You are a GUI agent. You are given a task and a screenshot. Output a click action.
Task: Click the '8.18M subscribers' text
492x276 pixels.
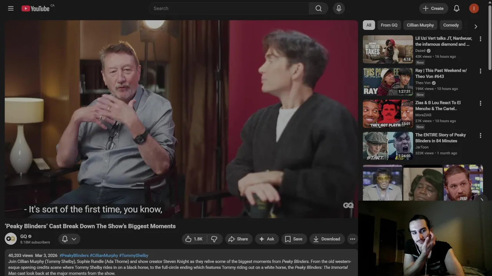pos(35,242)
